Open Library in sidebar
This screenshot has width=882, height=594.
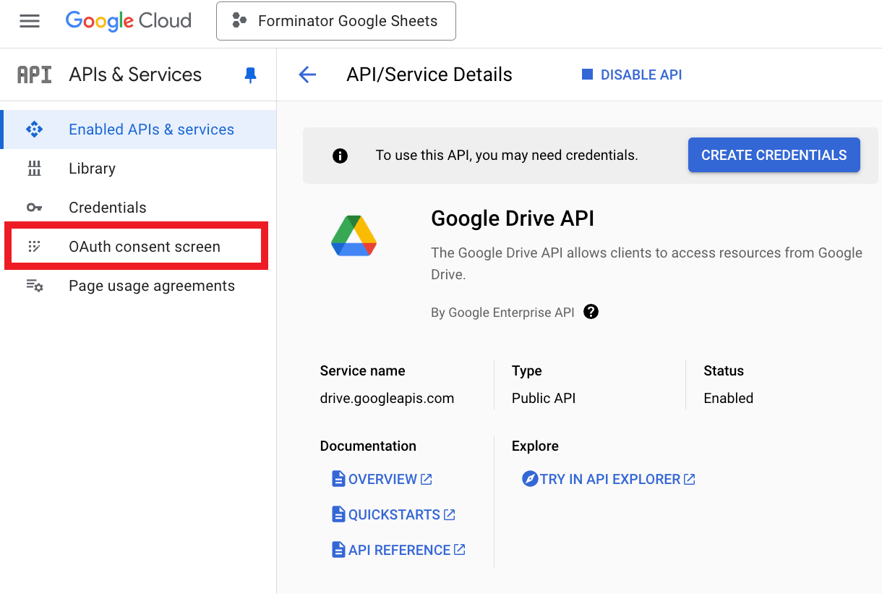[x=139, y=169]
